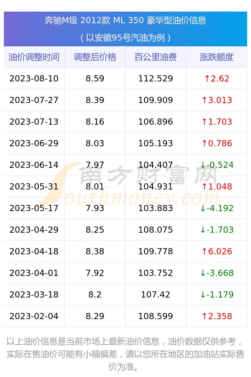Image resolution: width=251 pixels, height=377 pixels.
Task: Click the 以安徽95号汽油为例 subtitle
Action: pyautogui.click(x=126, y=38)
